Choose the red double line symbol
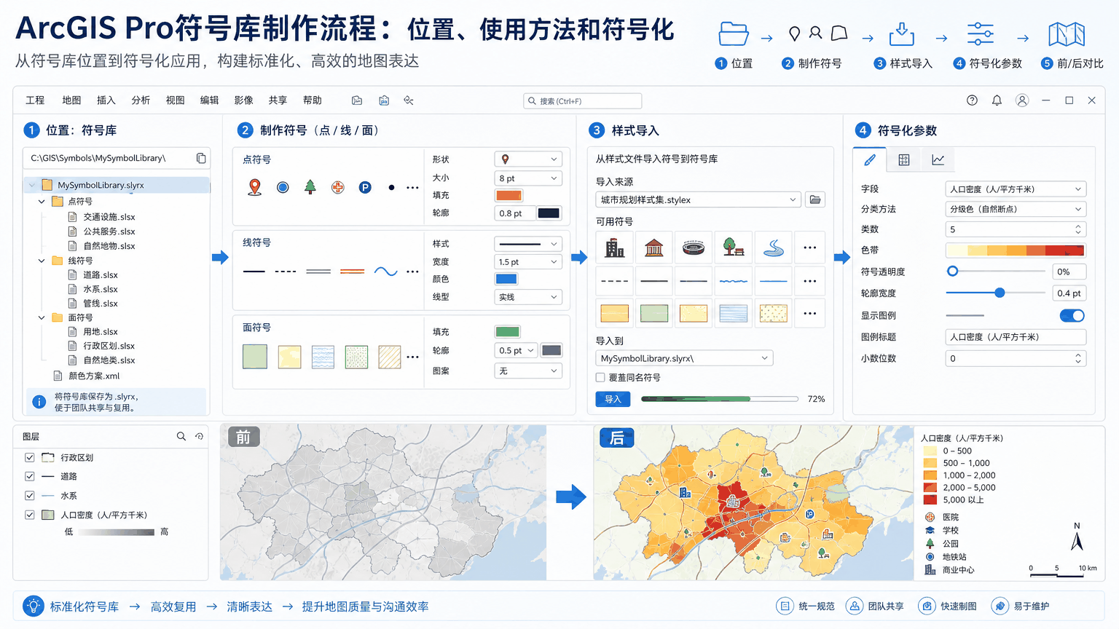The image size is (1119, 629). (352, 272)
